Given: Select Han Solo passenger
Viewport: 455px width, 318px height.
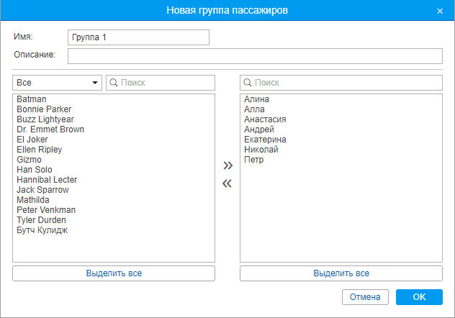Looking at the screenshot, I should pyautogui.click(x=35, y=170).
